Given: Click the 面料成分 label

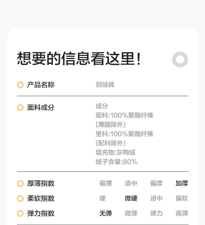Looking at the screenshot, I should tap(41, 108).
